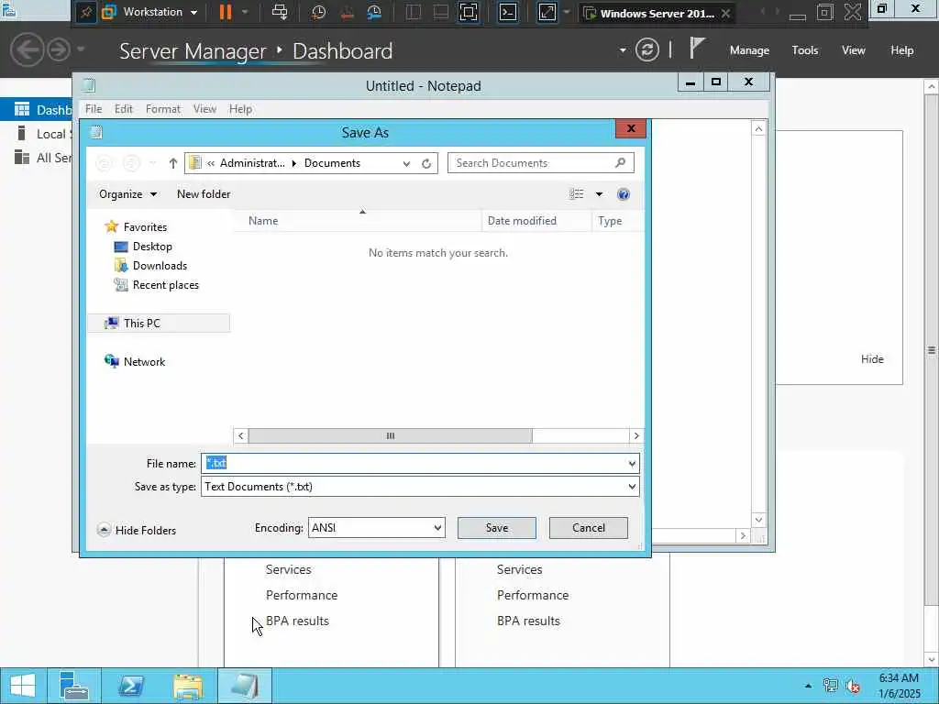Open the Save as type dropdown
The height and width of the screenshot is (704, 939).
420,487
